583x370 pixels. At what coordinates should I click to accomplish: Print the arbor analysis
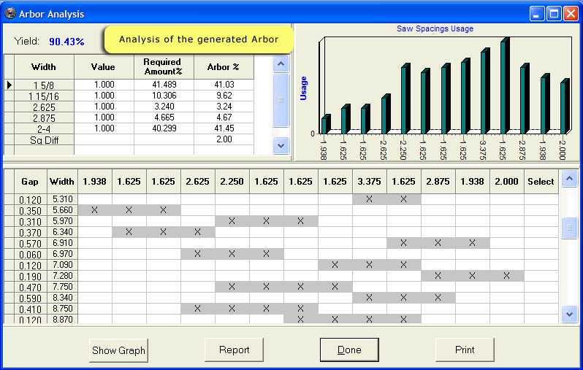[x=465, y=350]
